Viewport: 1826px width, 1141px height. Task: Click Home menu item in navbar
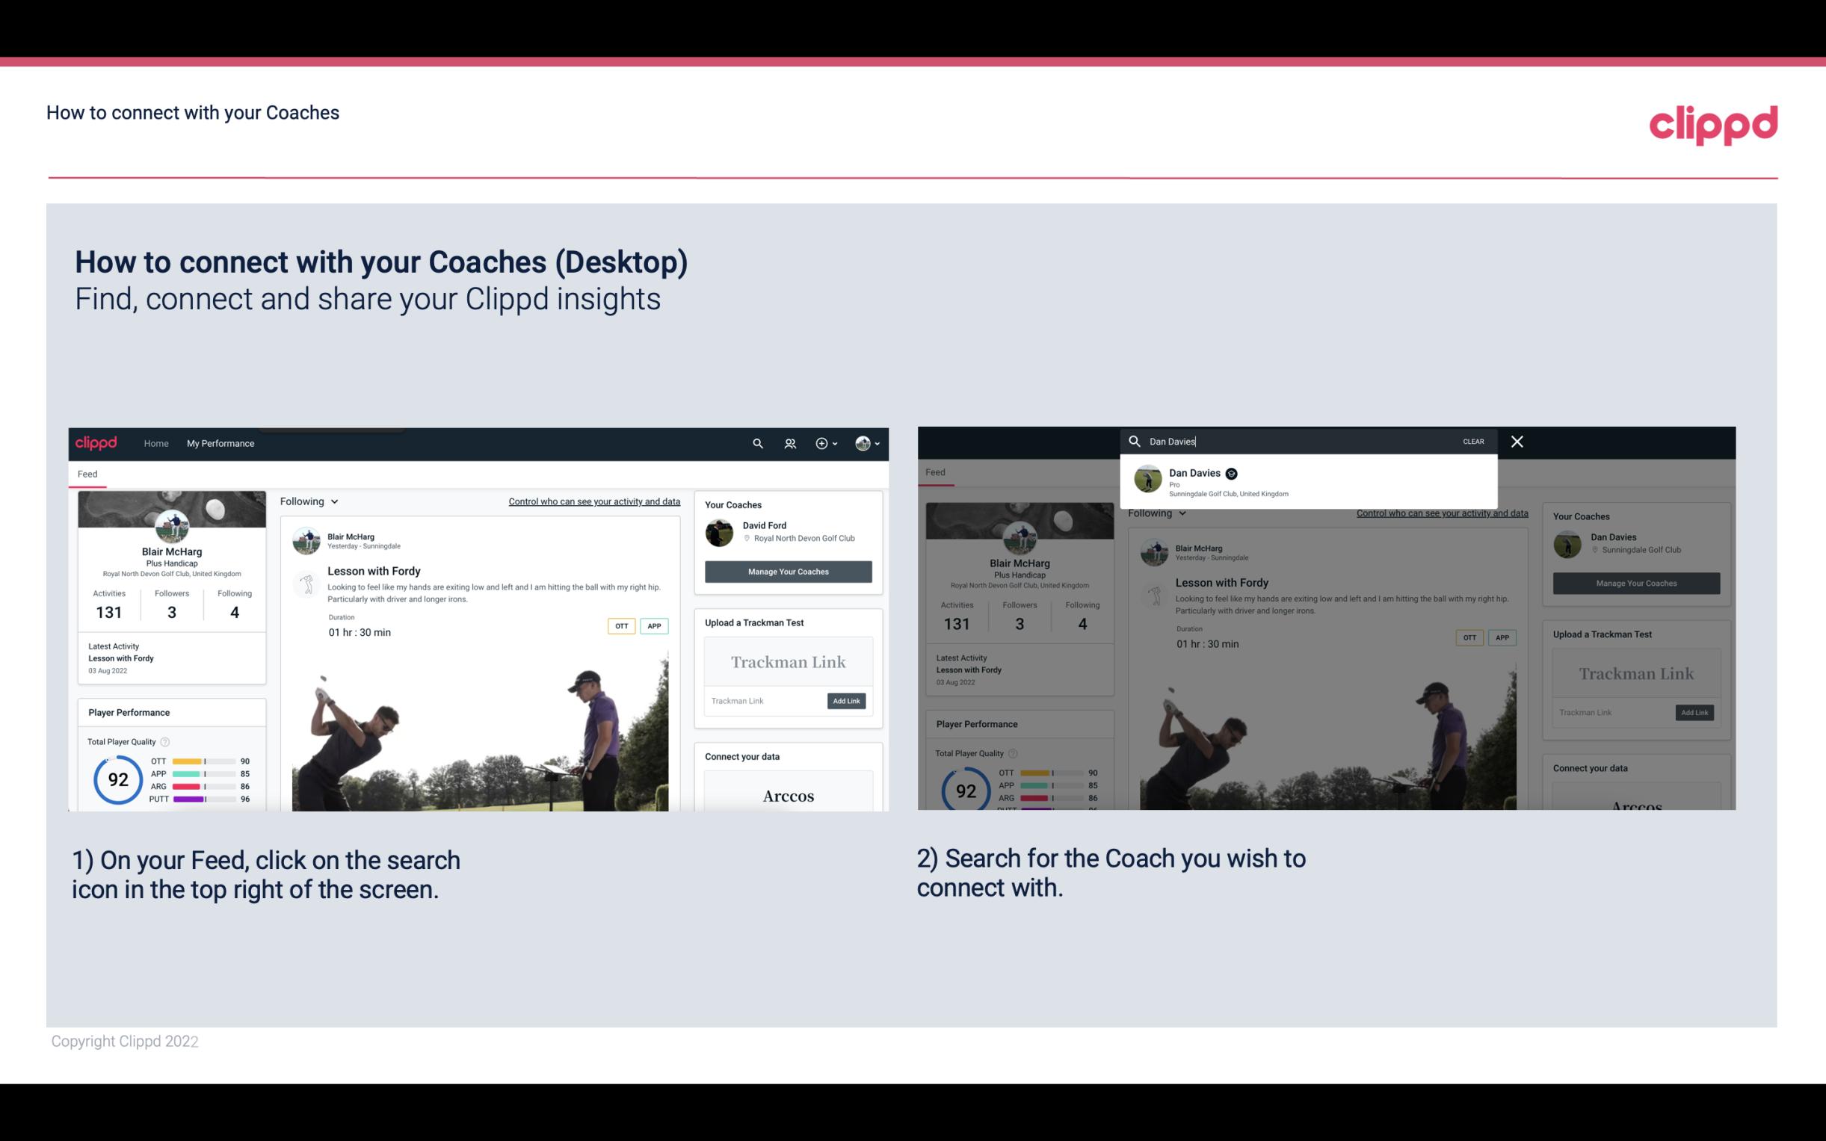tap(155, 443)
